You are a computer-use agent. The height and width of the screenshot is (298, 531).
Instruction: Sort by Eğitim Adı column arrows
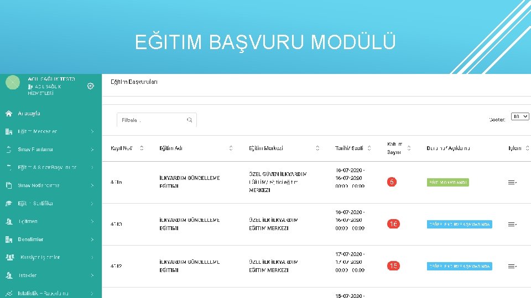click(x=231, y=148)
